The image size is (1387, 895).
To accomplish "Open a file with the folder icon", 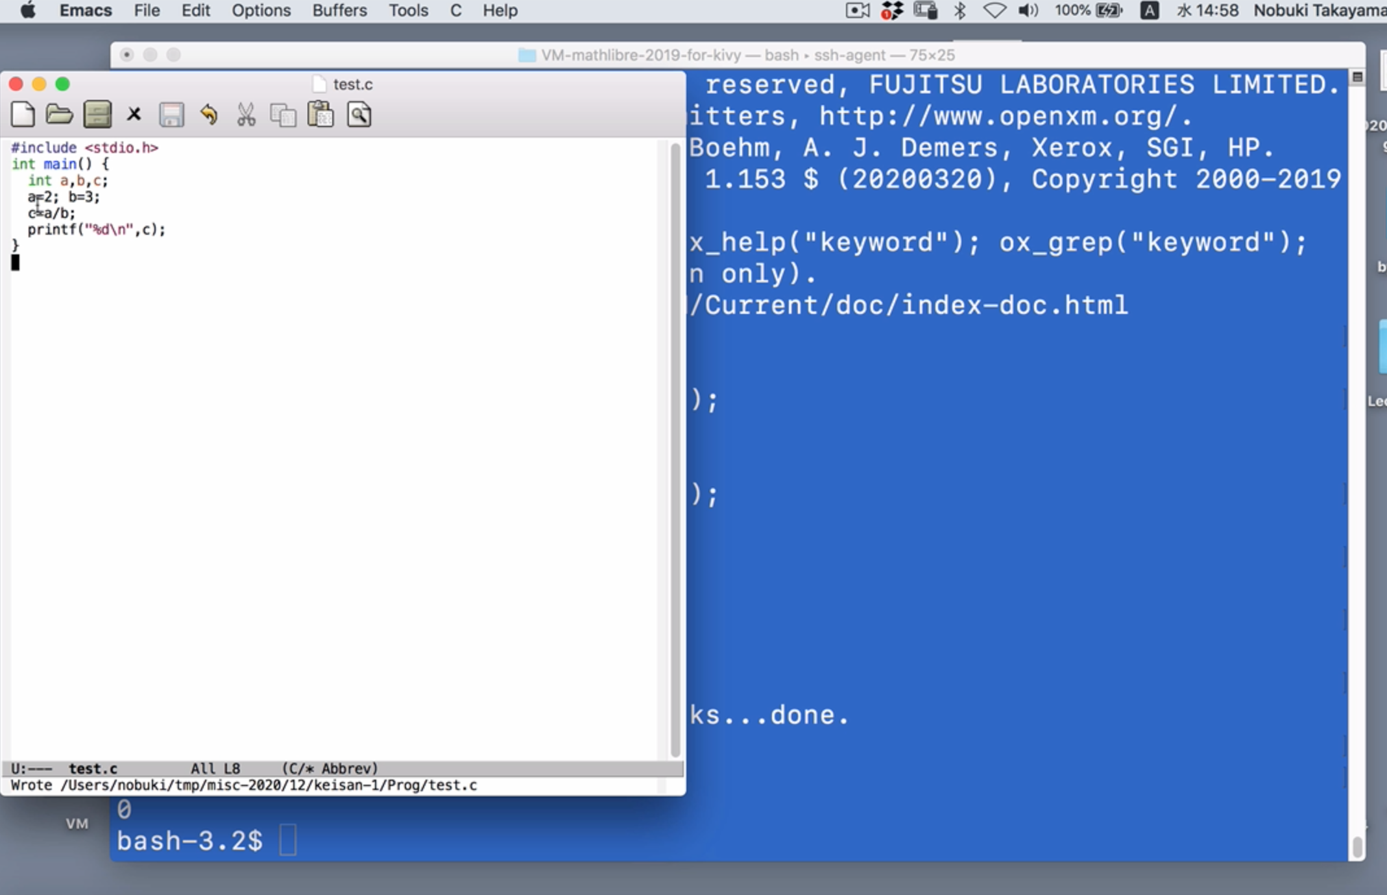I will click(x=60, y=115).
